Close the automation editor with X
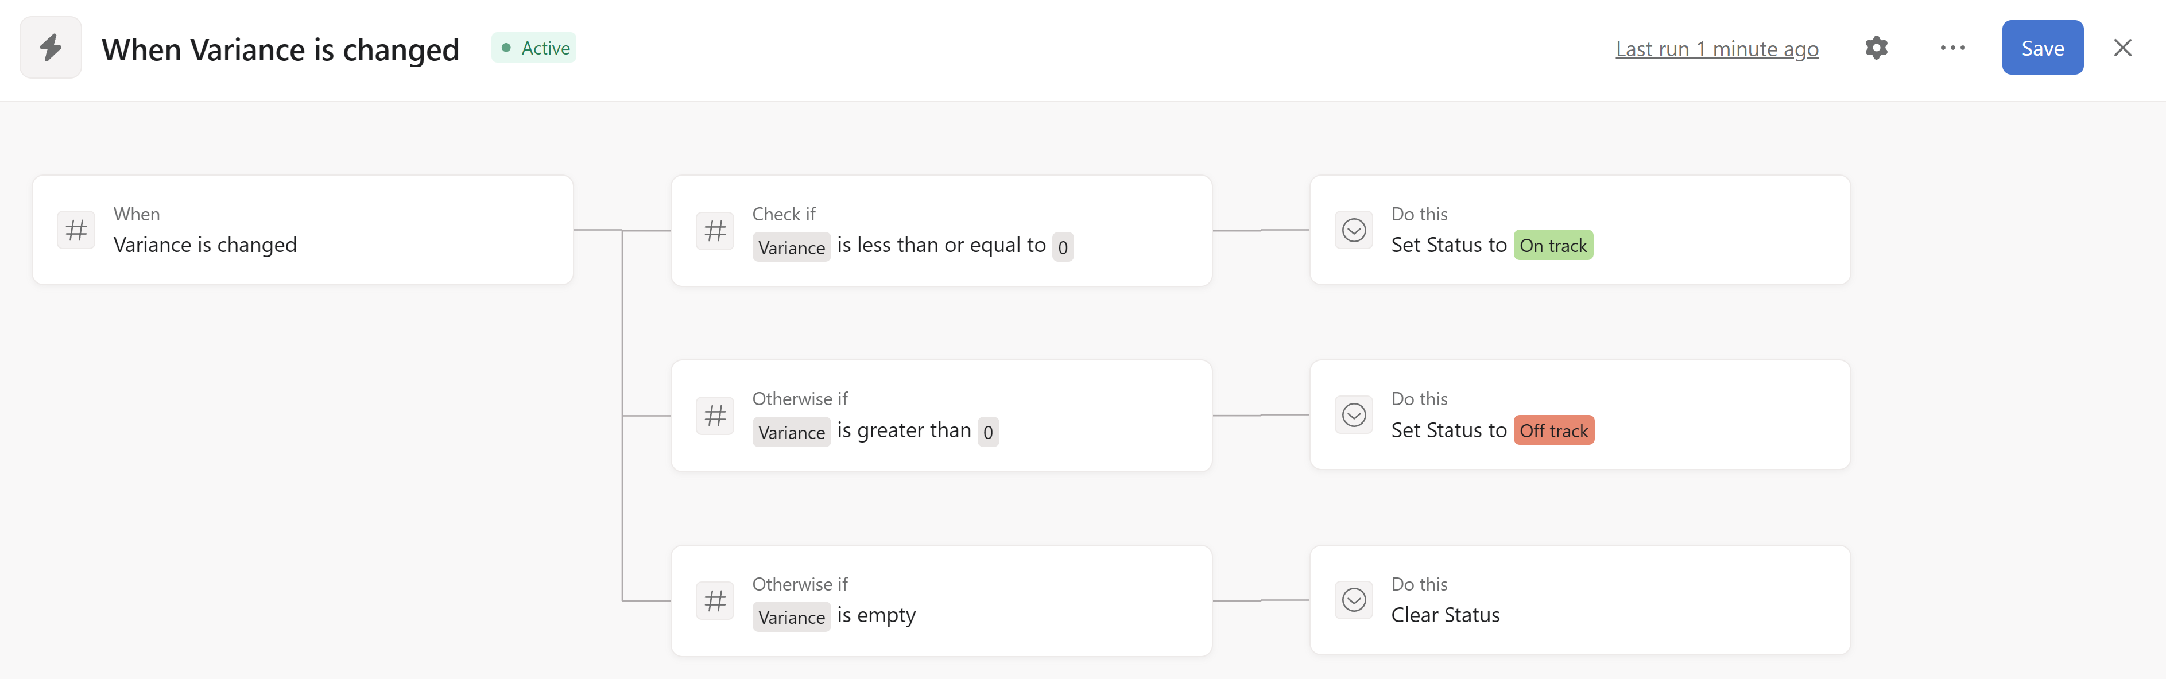This screenshot has width=2166, height=679. pos(2122,48)
